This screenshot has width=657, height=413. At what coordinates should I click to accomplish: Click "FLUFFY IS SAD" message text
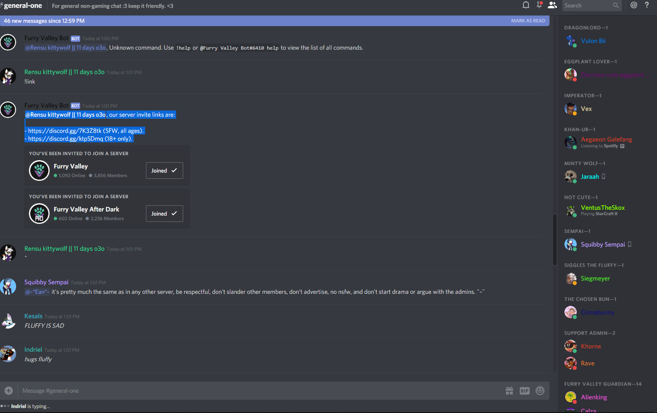(44, 326)
